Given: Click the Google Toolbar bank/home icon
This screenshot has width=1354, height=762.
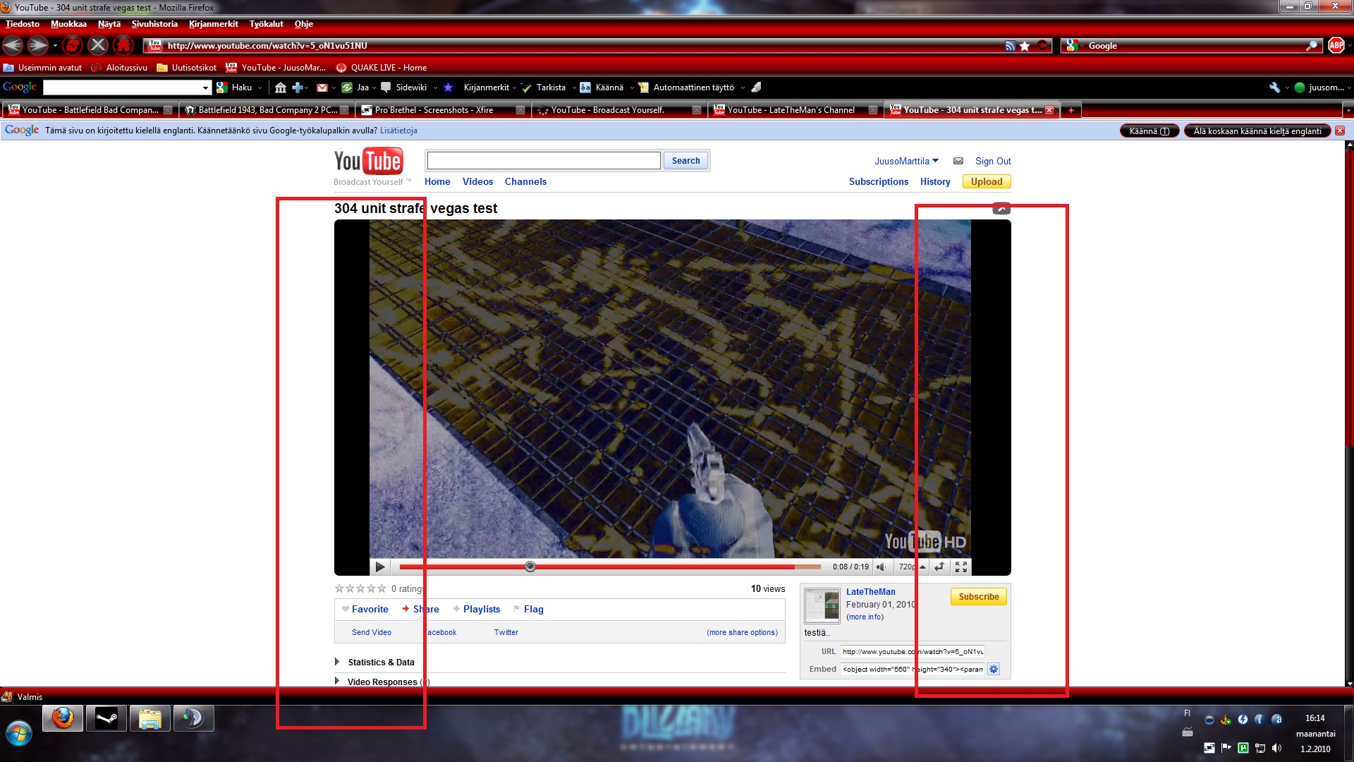Looking at the screenshot, I should [281, 87].
